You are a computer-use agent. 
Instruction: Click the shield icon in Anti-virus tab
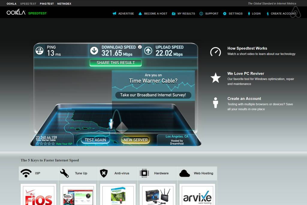point(104,173)
